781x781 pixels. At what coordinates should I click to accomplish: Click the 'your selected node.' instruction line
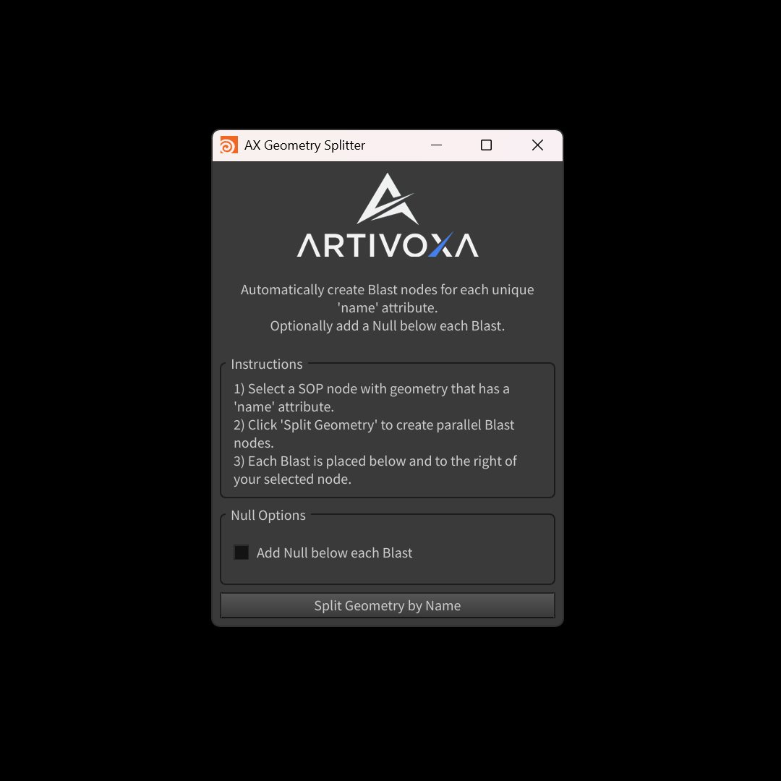(x=292, y=479)
